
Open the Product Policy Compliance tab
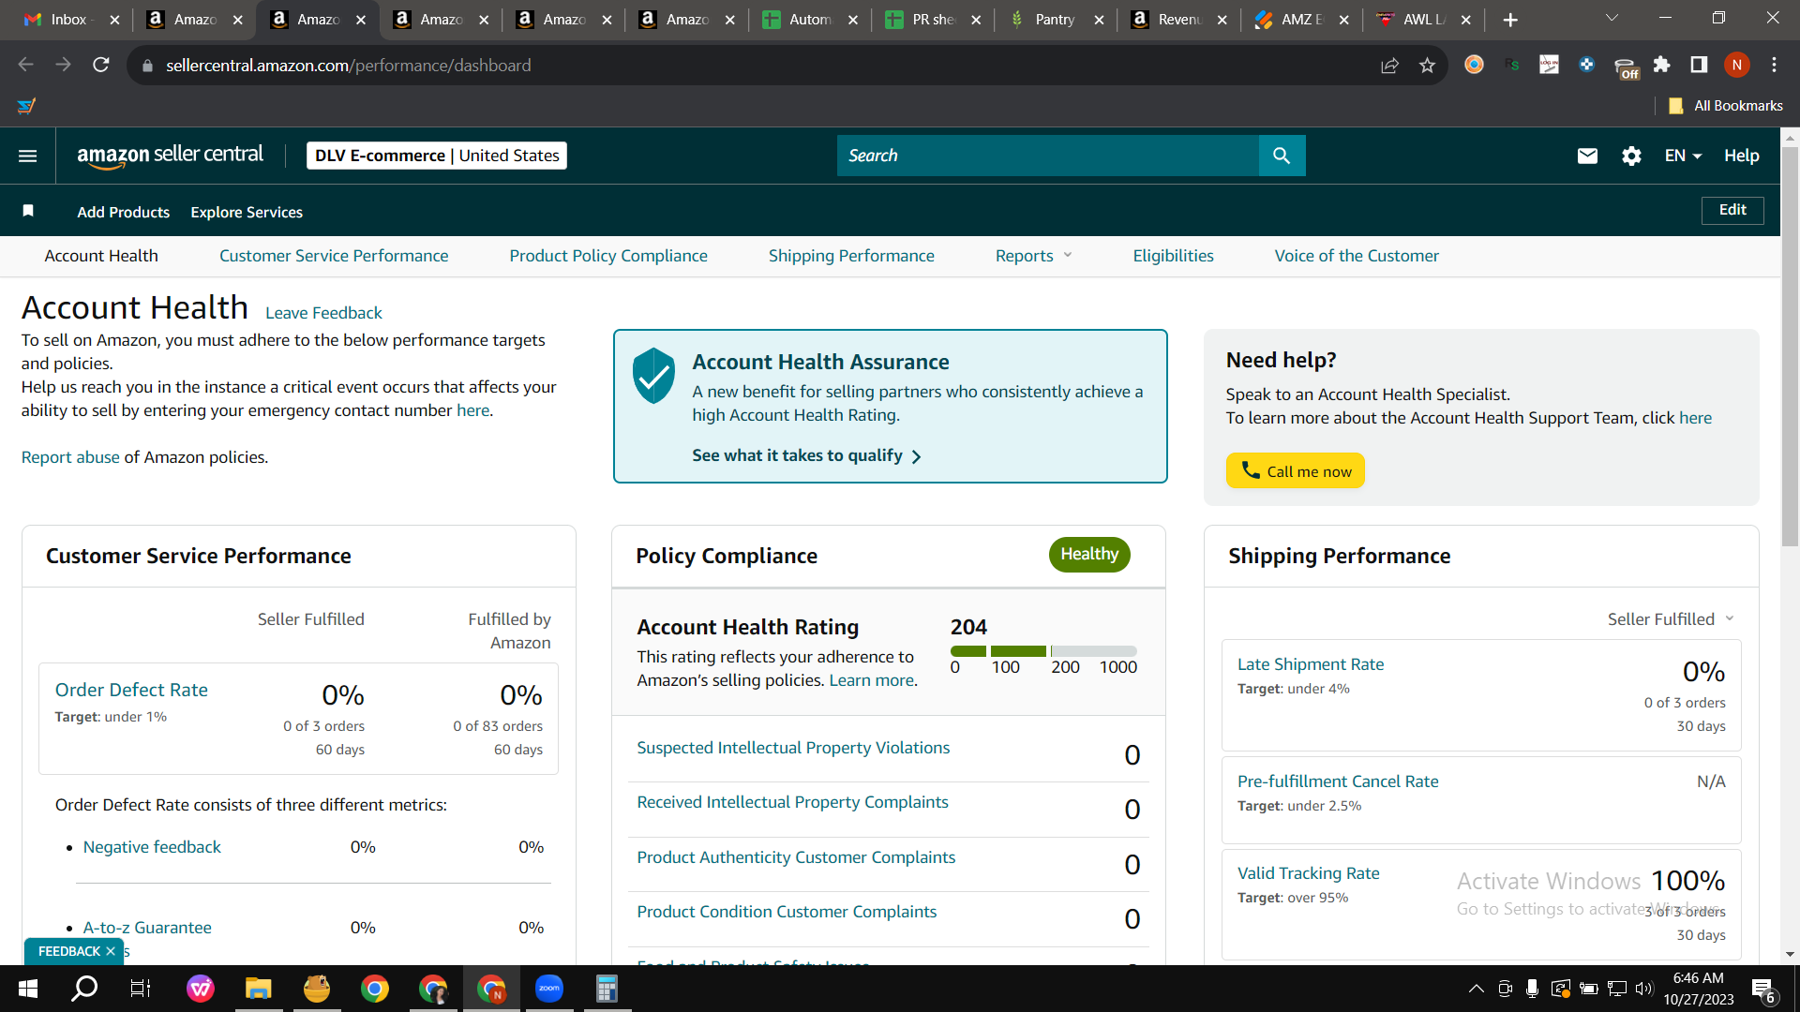coord(608,256)
